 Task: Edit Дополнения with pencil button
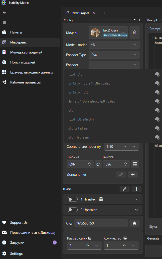tap(121, 174)
